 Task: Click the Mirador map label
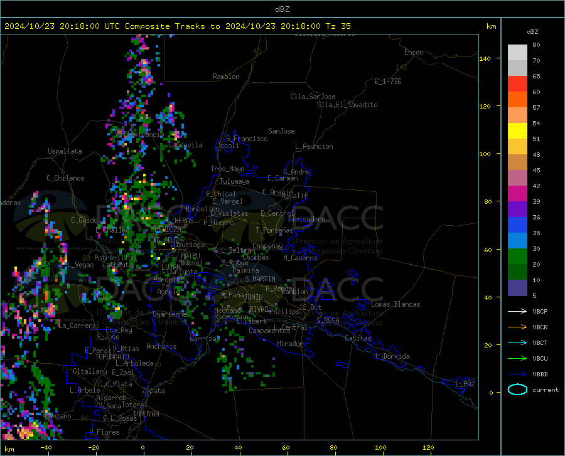[289, 344]
